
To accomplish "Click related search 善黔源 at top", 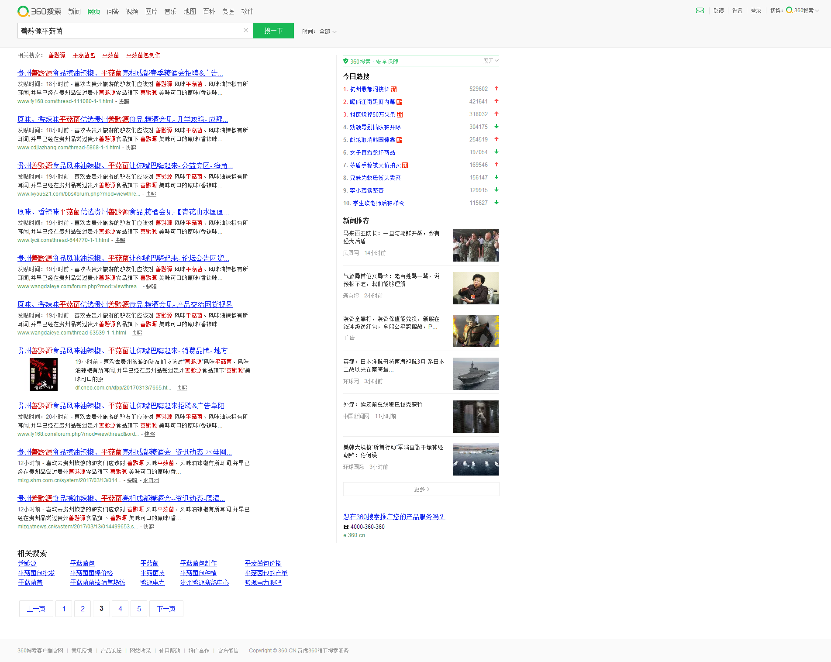I will coord(57,55).
